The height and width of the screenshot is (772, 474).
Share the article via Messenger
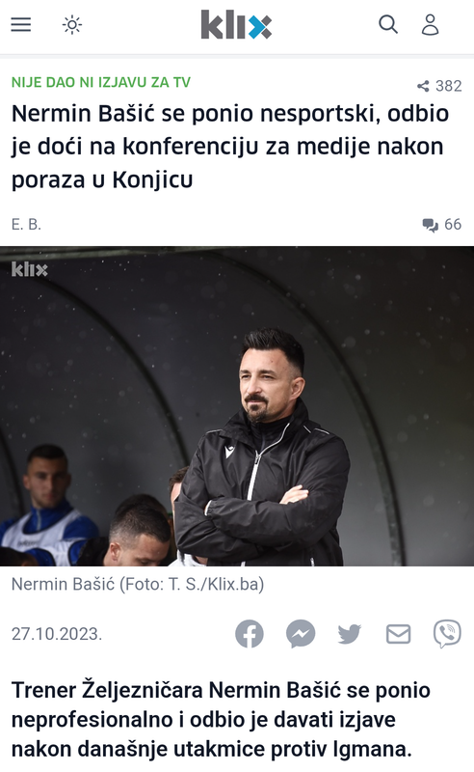(301, 634)
